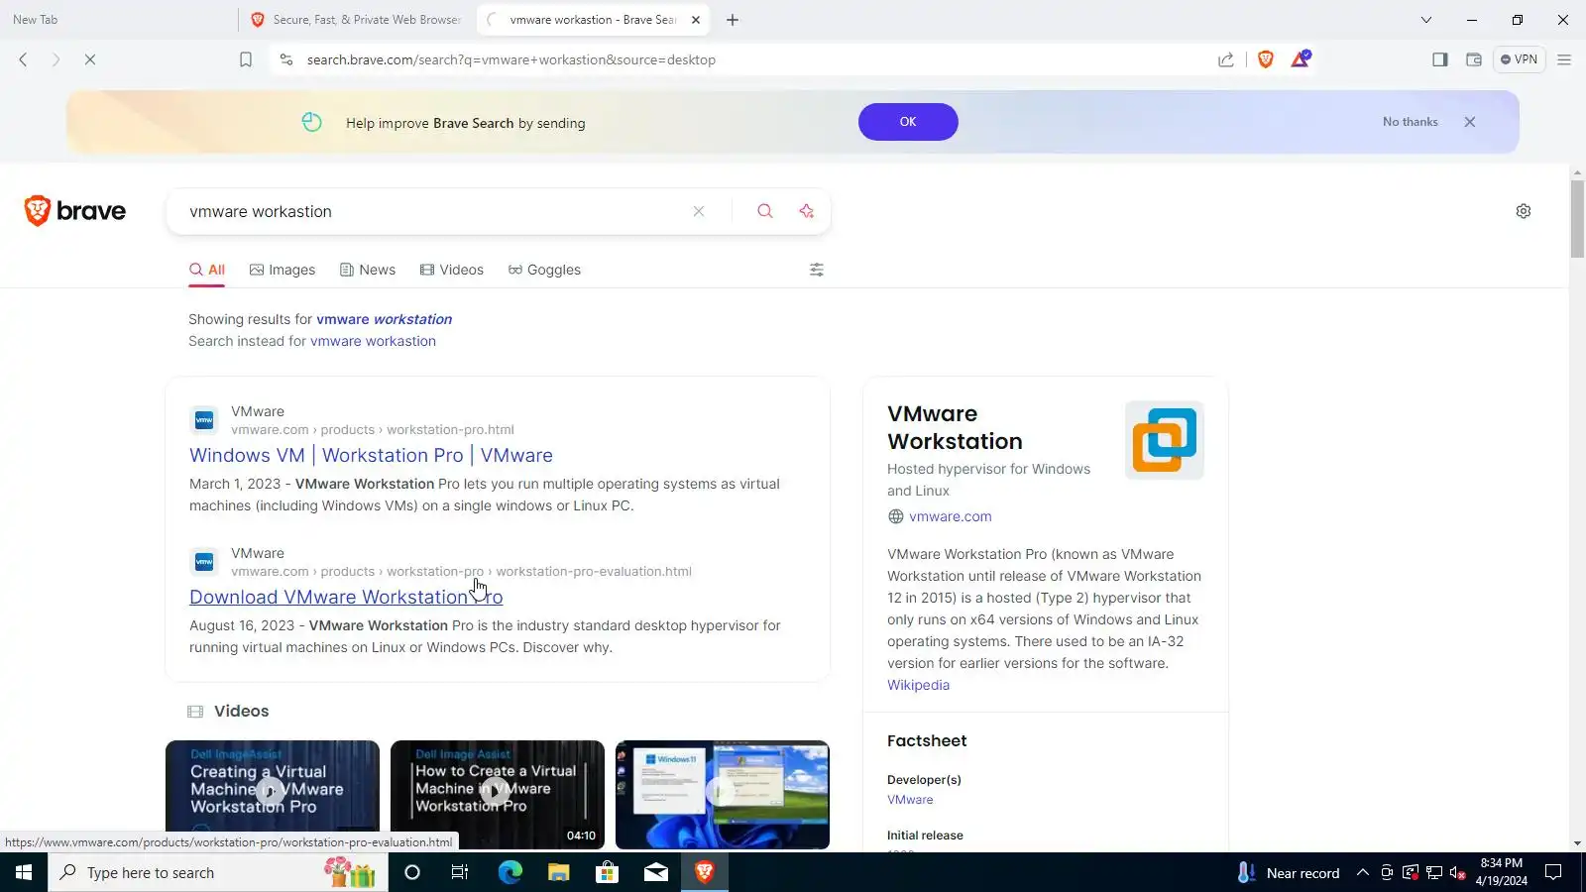Open Cortana from the taskbar

[412, 872]
